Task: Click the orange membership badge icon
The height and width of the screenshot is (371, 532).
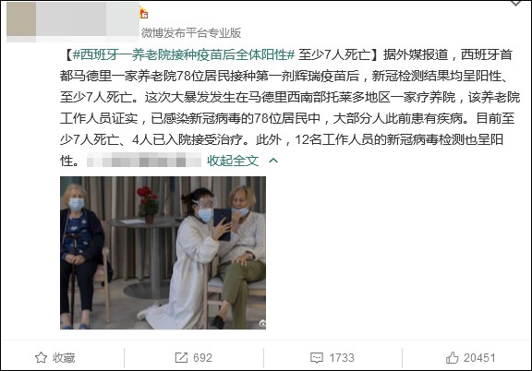Action: coord(144,14)
